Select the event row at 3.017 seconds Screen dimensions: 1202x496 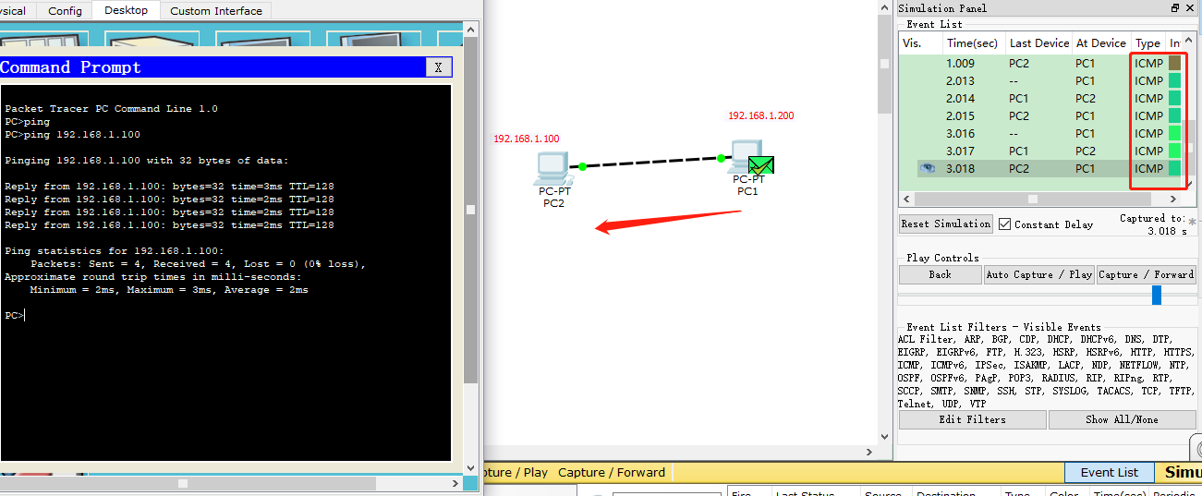[1042, 151]
